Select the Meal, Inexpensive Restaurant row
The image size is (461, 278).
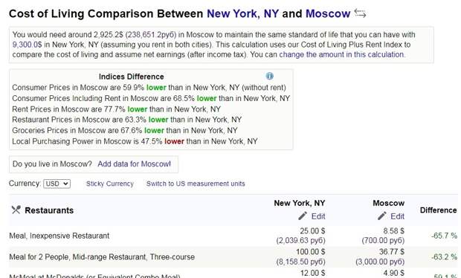pos(233,236)
